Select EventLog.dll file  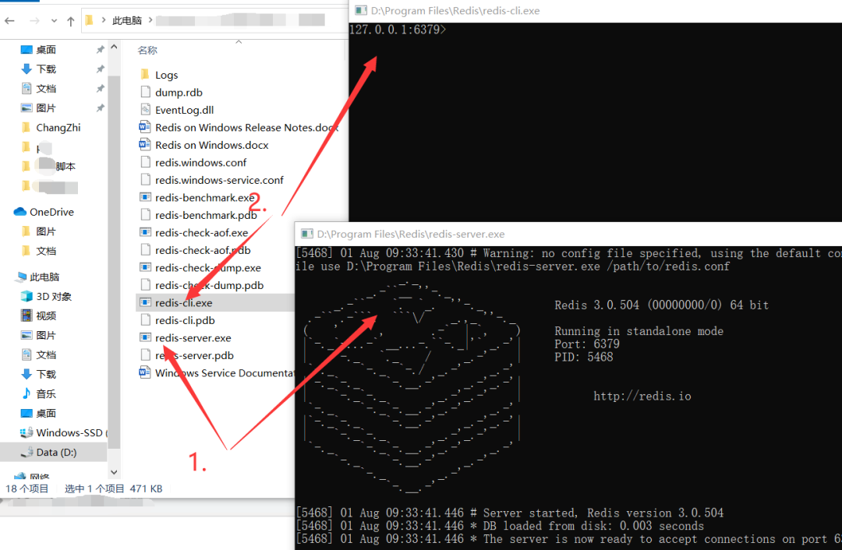[184, 110]
